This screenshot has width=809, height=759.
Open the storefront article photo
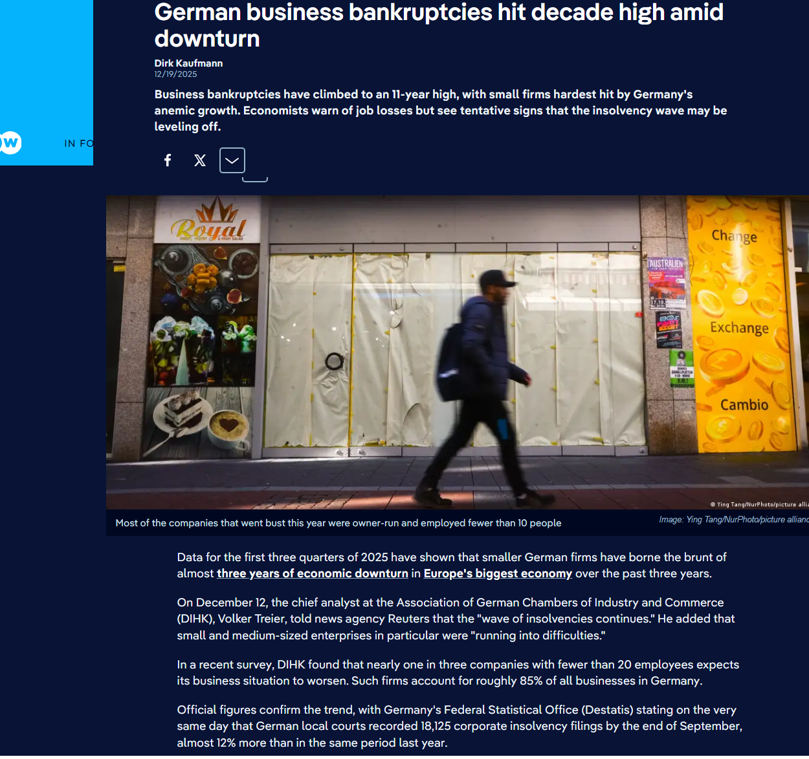point(458,352)
